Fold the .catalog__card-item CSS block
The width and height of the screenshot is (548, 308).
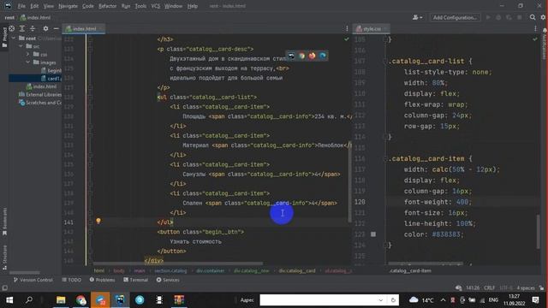(x=386, y=159)
